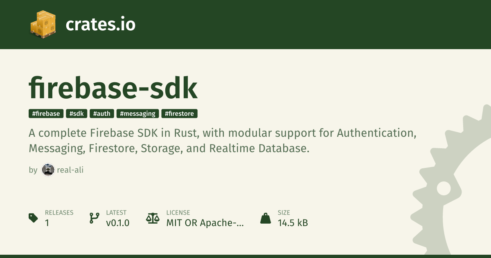Click the 14.5 kB size value
This screenshot has width=491, height=258.
point(293,223)
